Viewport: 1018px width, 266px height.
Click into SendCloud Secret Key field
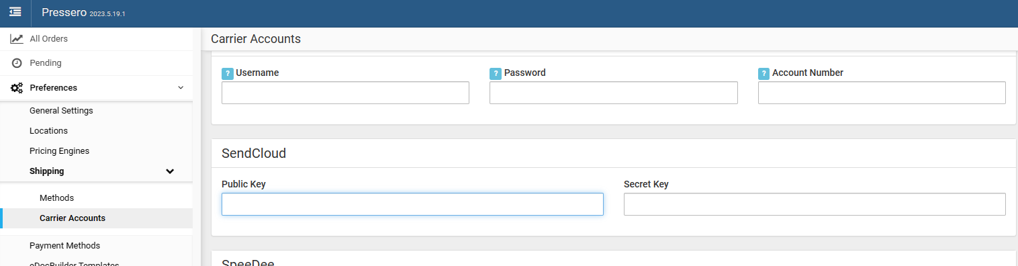[x=815, y=204]
